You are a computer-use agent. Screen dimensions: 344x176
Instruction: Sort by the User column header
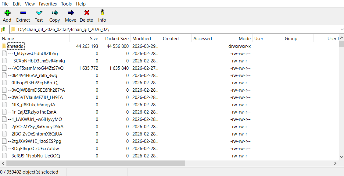(268, 39)
